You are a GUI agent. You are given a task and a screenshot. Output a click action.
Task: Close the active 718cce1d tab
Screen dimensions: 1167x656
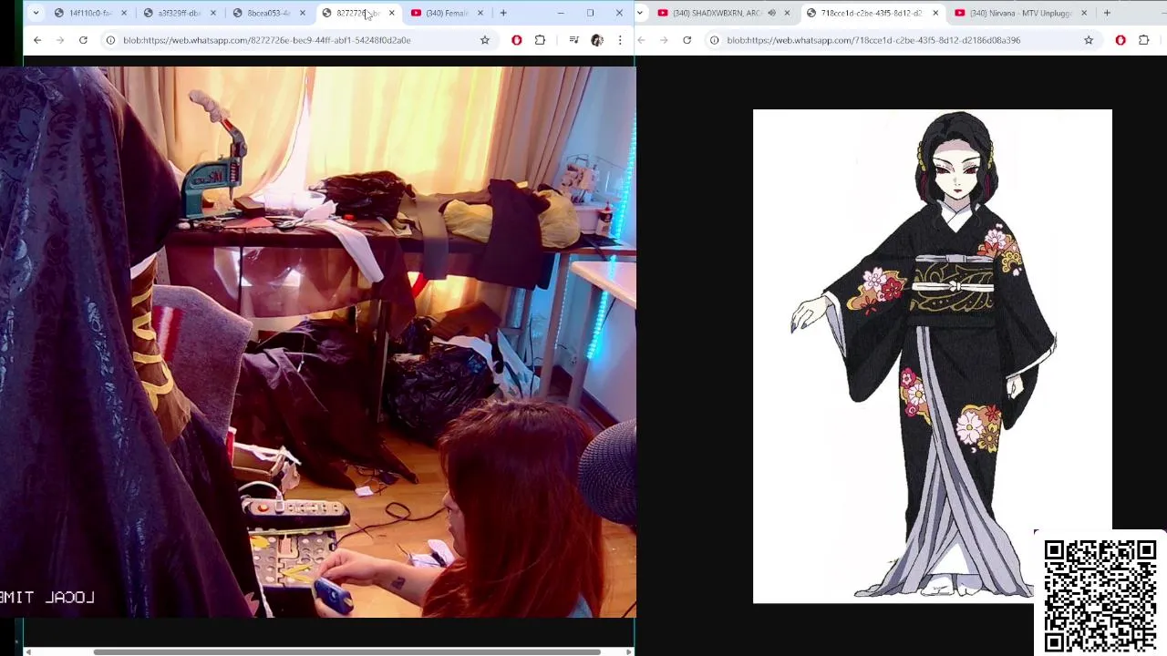[935, 13]
